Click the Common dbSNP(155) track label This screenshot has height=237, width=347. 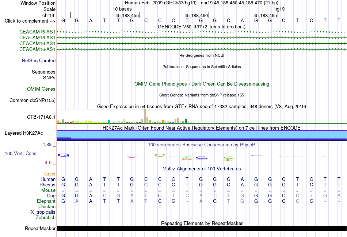click(x=32, y=100)
